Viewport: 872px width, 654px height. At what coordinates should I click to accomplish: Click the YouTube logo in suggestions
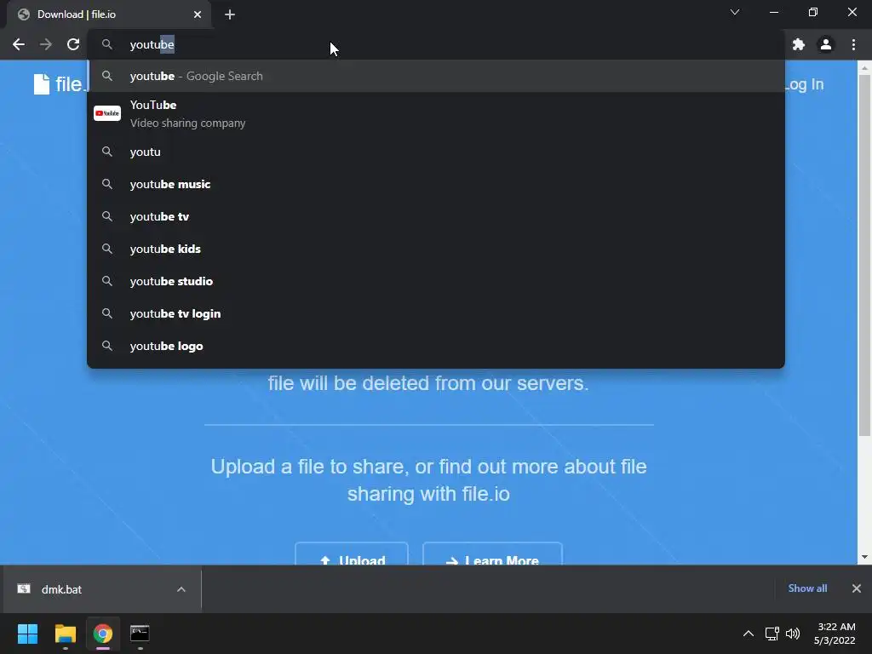point(107,113)
